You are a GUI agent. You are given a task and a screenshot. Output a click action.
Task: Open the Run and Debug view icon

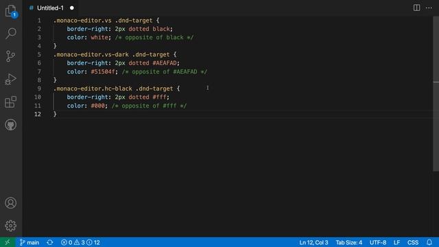coord(11,80)
